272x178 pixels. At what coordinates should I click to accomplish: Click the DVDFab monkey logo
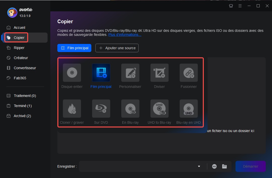tap(12, 13)
